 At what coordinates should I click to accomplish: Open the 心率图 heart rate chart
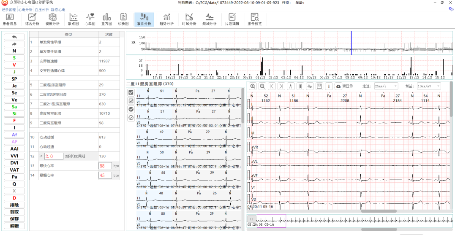pos(90,19)
